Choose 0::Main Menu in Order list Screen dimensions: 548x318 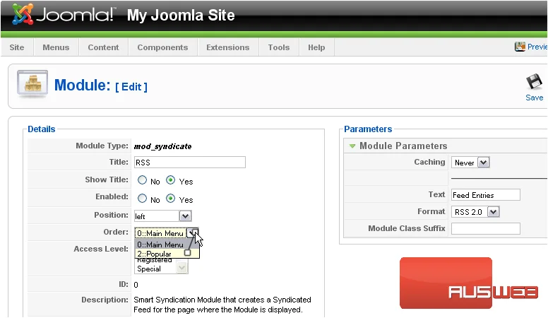click(167, 245)
